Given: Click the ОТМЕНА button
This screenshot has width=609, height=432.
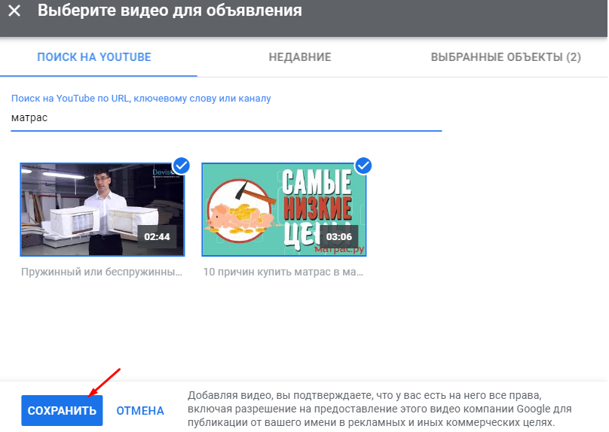Looking at the screenshot, I should [x=140, y=411].
